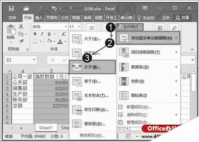
Task: Click the Font Color A icon
Action: (x=60, y=41)
